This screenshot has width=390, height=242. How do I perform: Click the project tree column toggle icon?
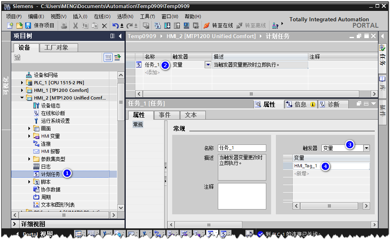coord(113,36)
